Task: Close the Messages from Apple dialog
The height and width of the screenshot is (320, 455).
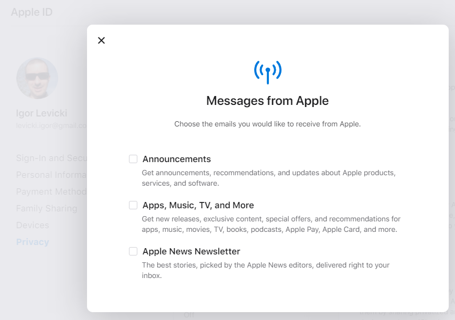Action: [101, 40]
